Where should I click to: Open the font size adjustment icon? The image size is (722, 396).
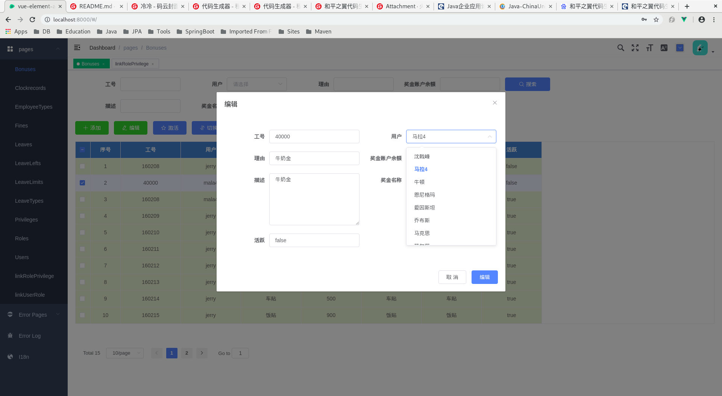pyautogui.click(x=649, y=48)
